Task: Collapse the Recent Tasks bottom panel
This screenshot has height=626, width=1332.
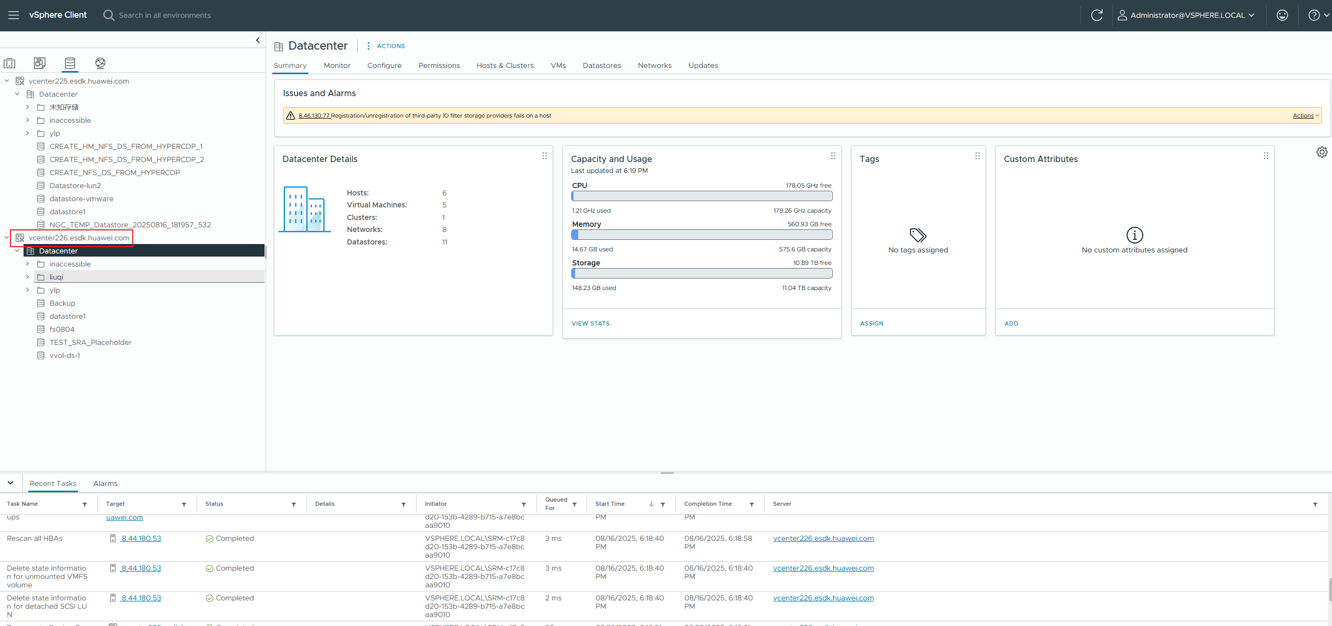Action: click(10, 483)
